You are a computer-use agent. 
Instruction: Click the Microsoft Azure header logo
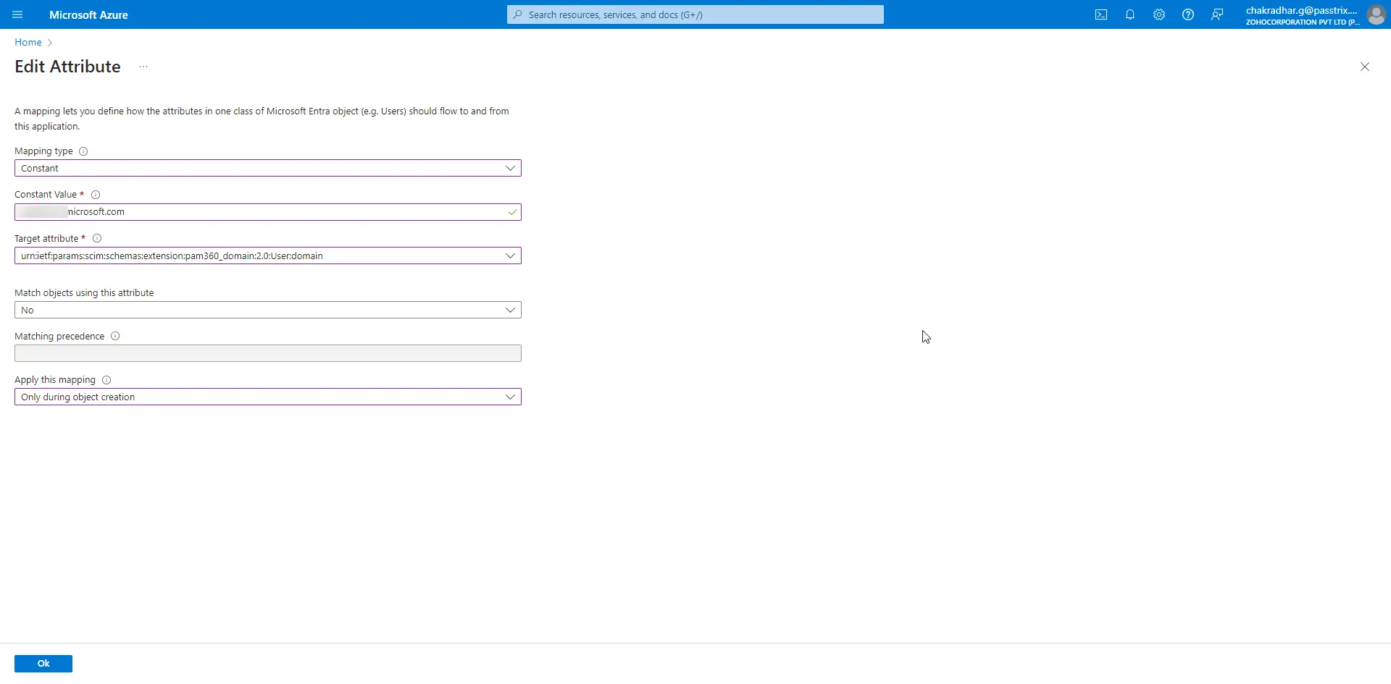point(88,14)
